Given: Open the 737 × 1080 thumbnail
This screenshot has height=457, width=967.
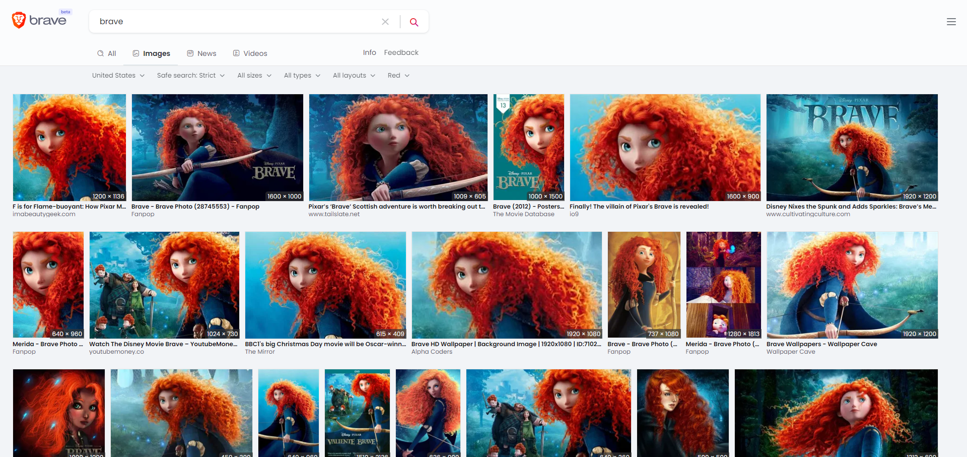Looking at the screenshot, I should (644, 285).
